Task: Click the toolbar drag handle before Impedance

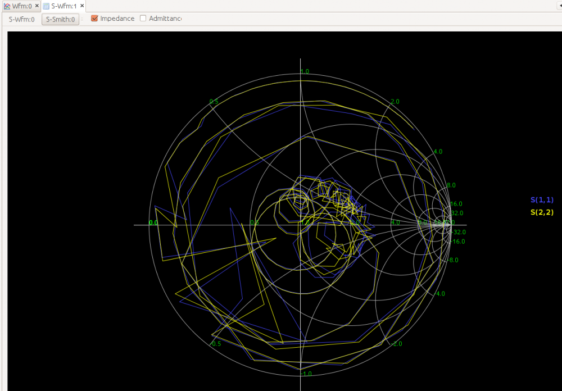Action: (x=83, y=19)
